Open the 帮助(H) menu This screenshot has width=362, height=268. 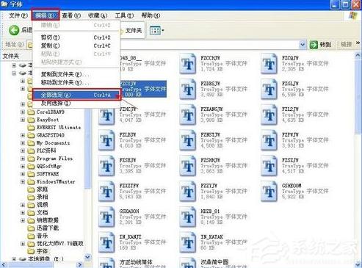151,15
